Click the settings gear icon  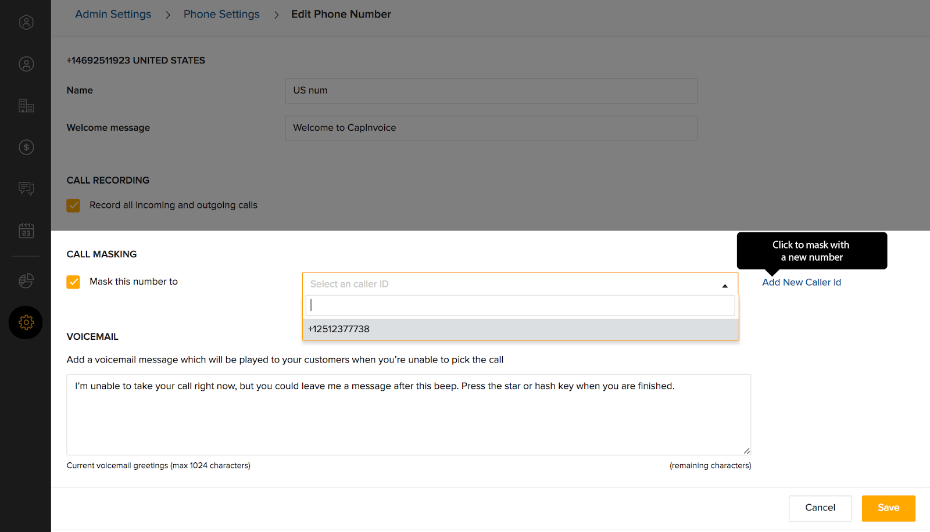26,322
